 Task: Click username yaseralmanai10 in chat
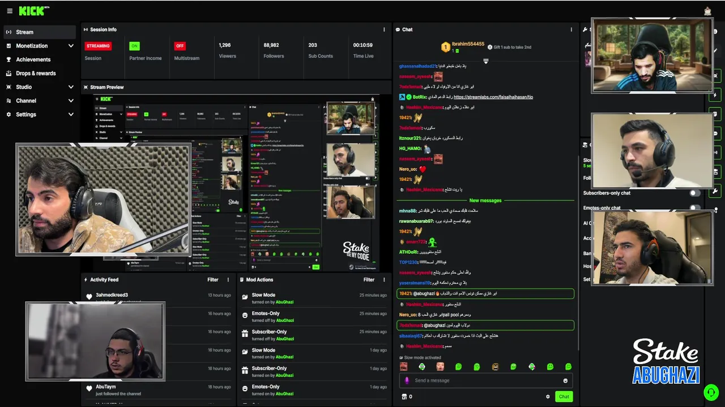click(415, 283)
